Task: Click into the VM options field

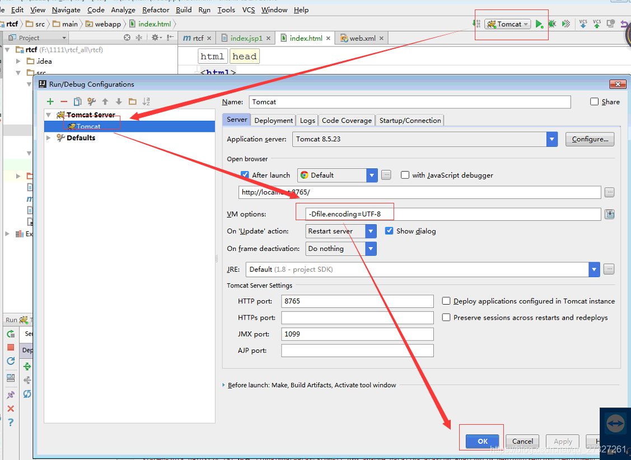Action: [453, 214]
